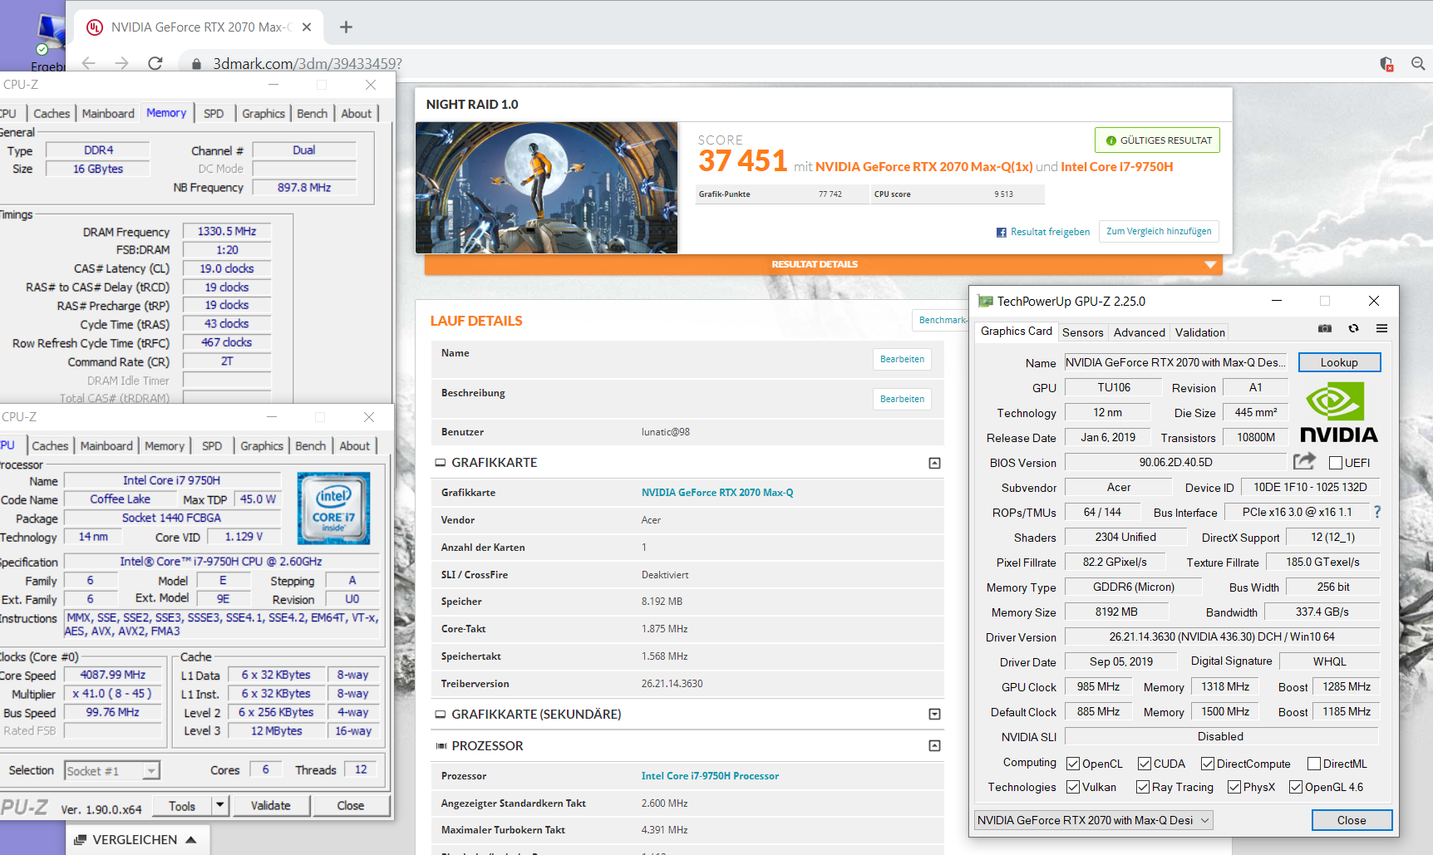1433x855 pixels.
Task: Open SPD tab in upper CPU-Z window
Action: pyautogui.click(x=214, y=114)
